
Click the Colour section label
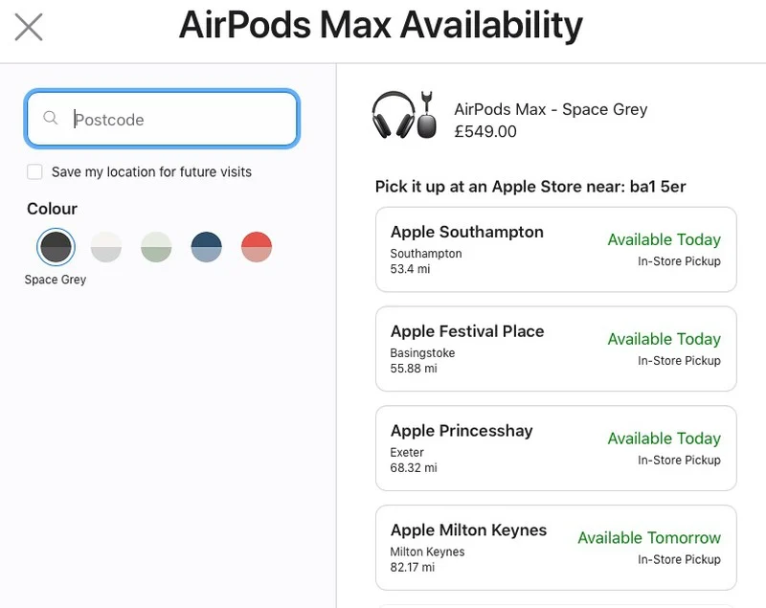tap(53, 209)
